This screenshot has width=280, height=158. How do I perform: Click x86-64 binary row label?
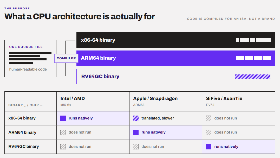click(22, 118)
